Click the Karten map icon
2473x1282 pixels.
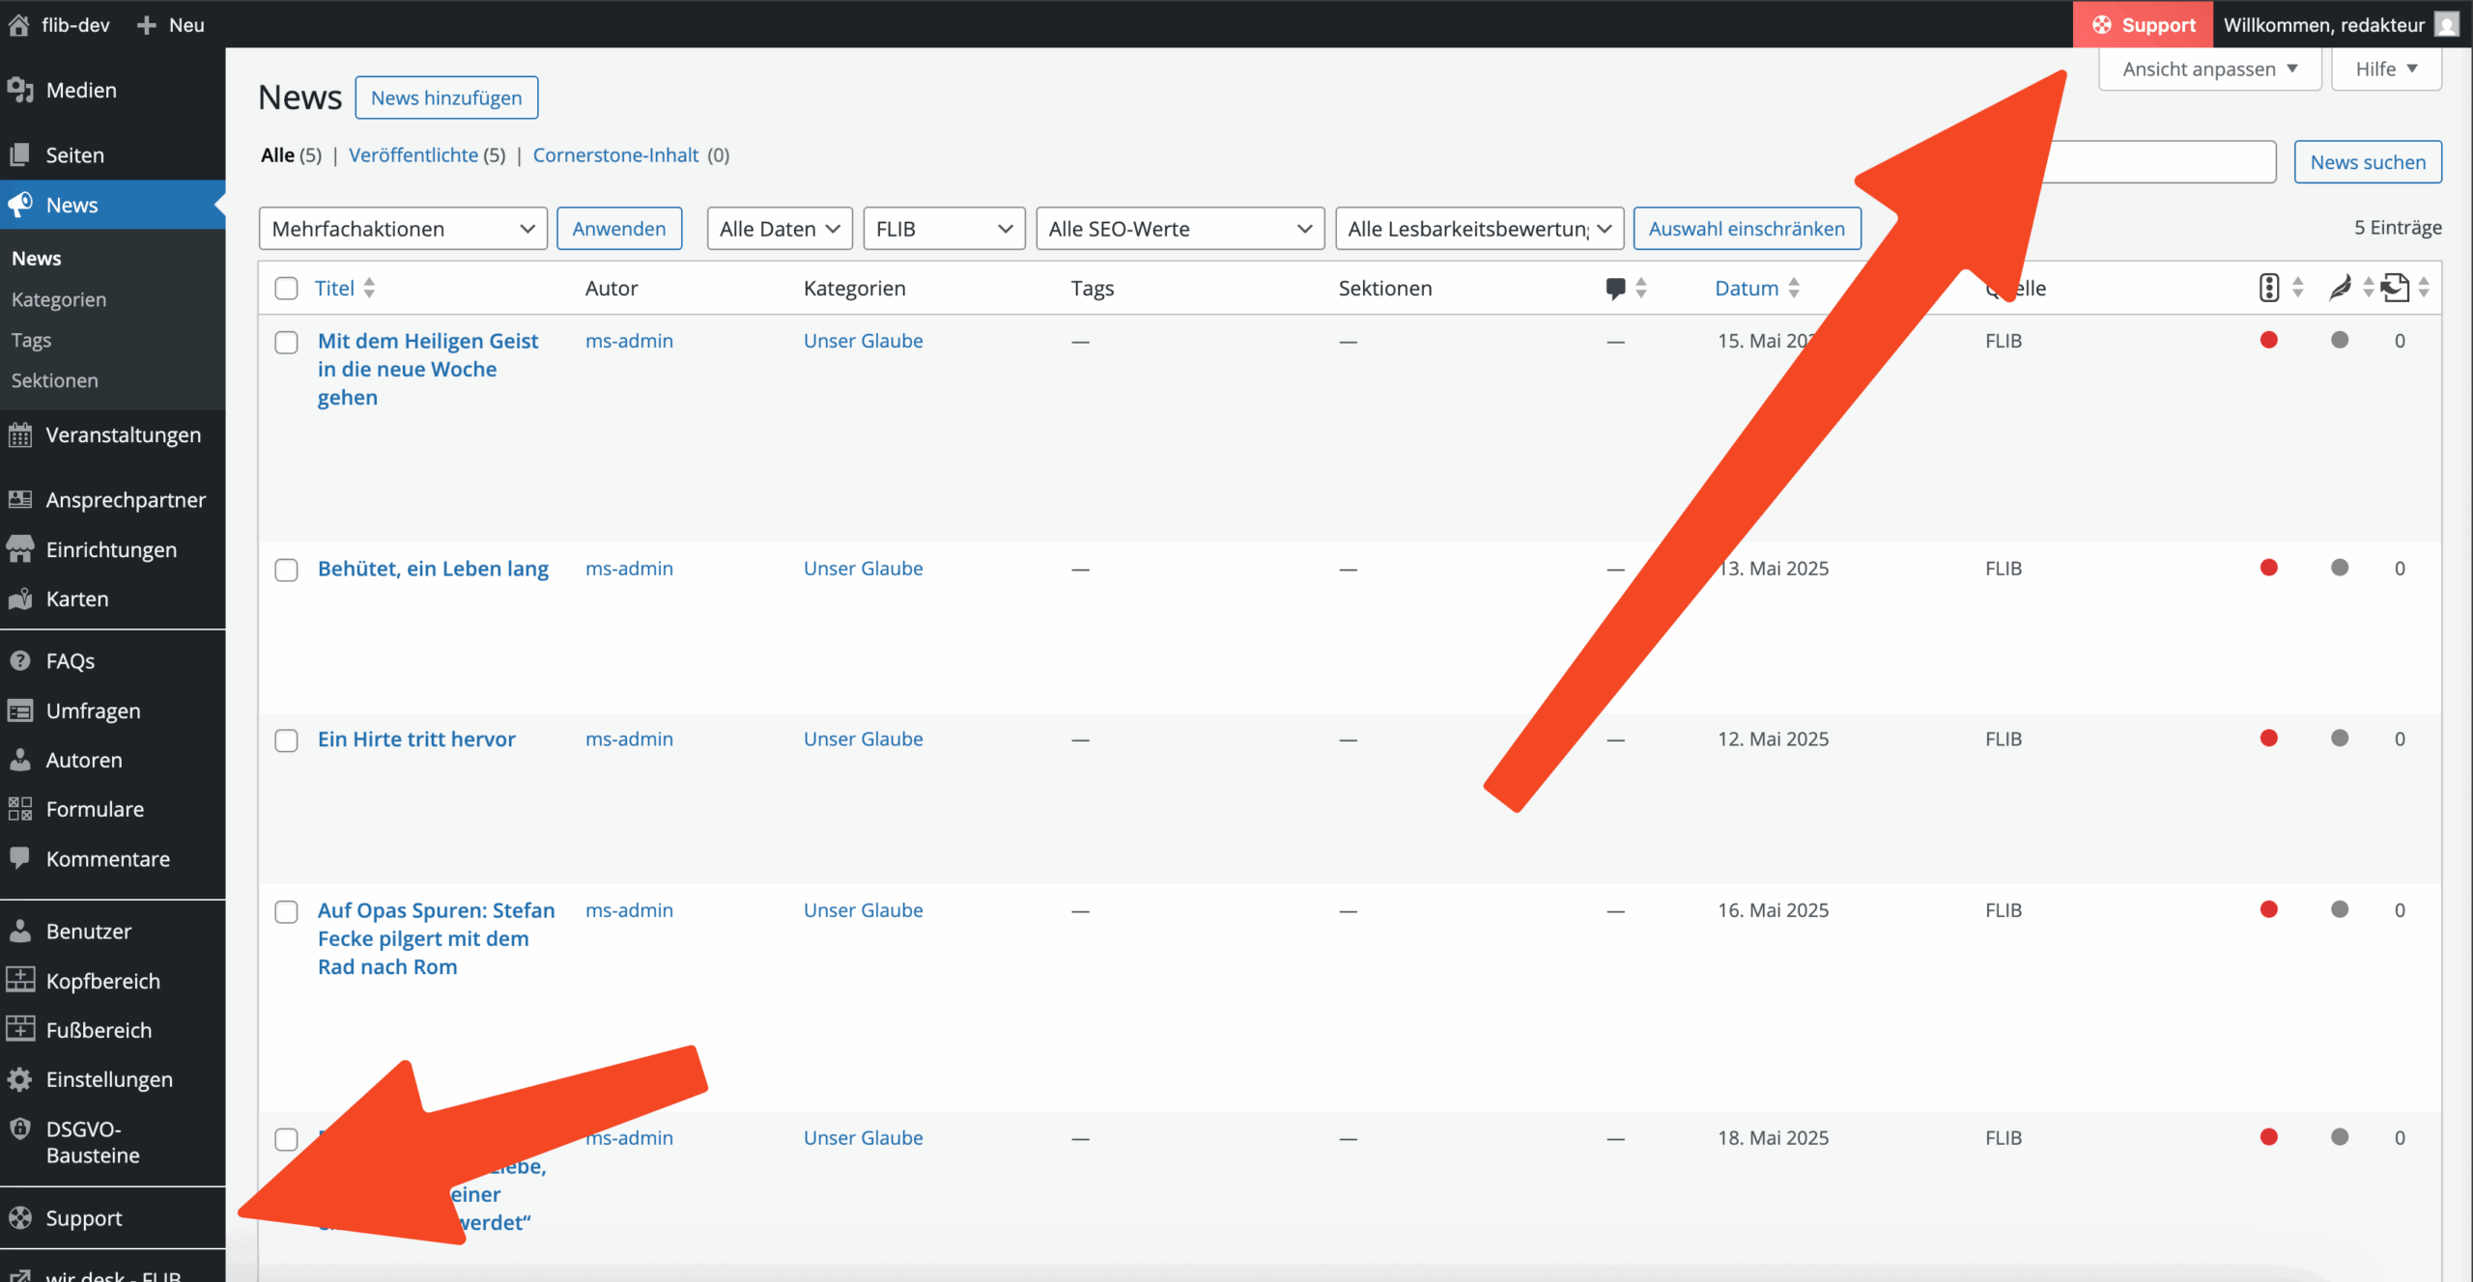point(20,599)
